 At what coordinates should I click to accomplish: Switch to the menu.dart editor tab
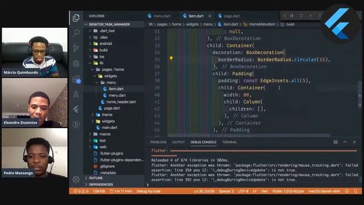(x=159, y=16)
